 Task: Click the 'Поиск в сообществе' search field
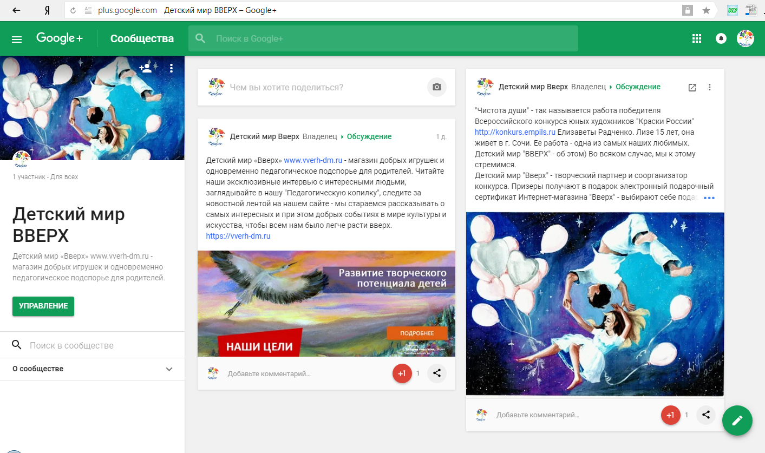pos(92,345)
